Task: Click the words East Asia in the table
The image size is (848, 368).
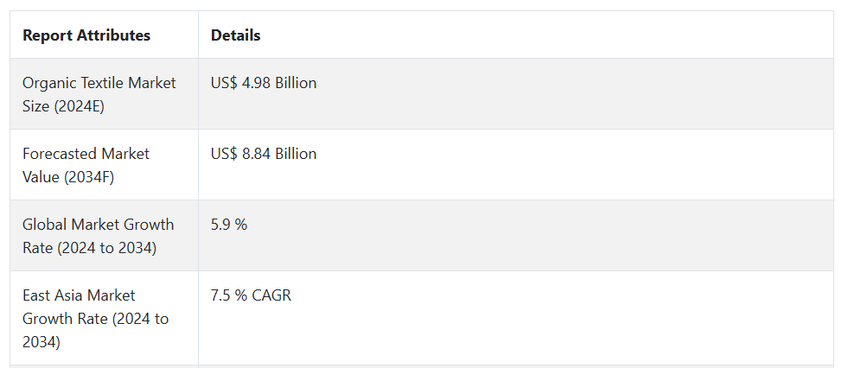Action: (53, 295)
